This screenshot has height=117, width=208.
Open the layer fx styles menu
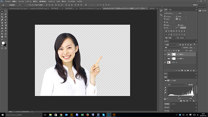[x=179, y=71]
